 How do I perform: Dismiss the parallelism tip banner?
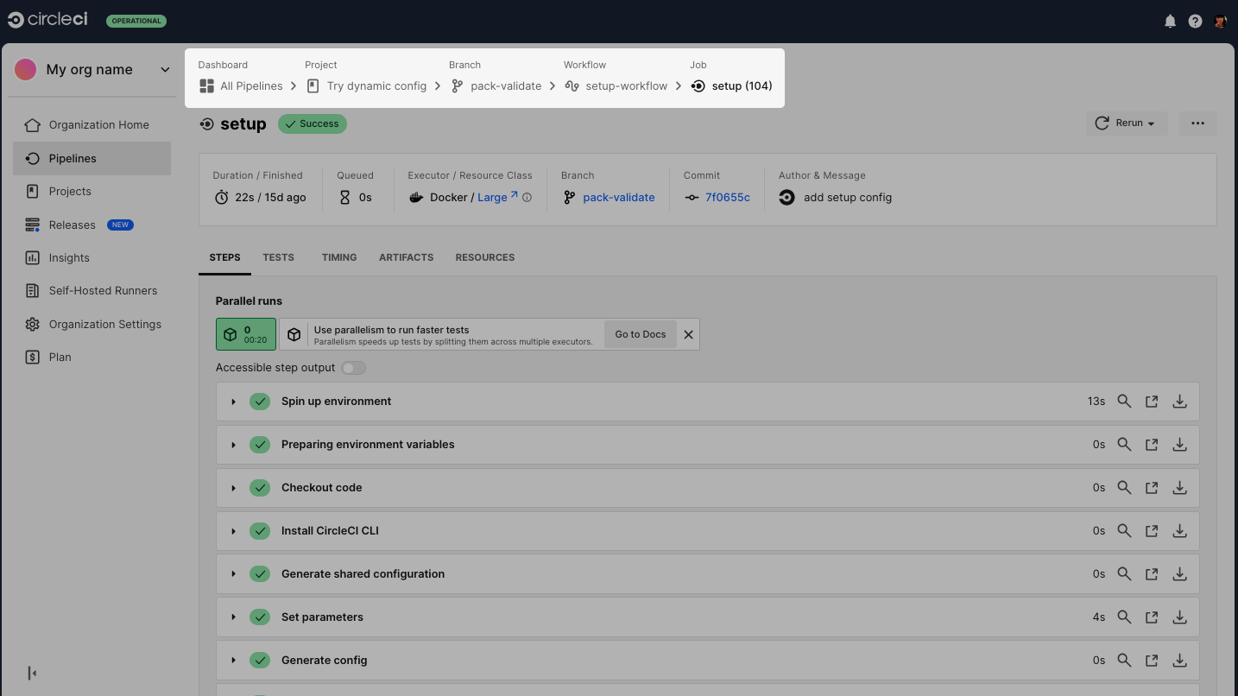[688, 334]
